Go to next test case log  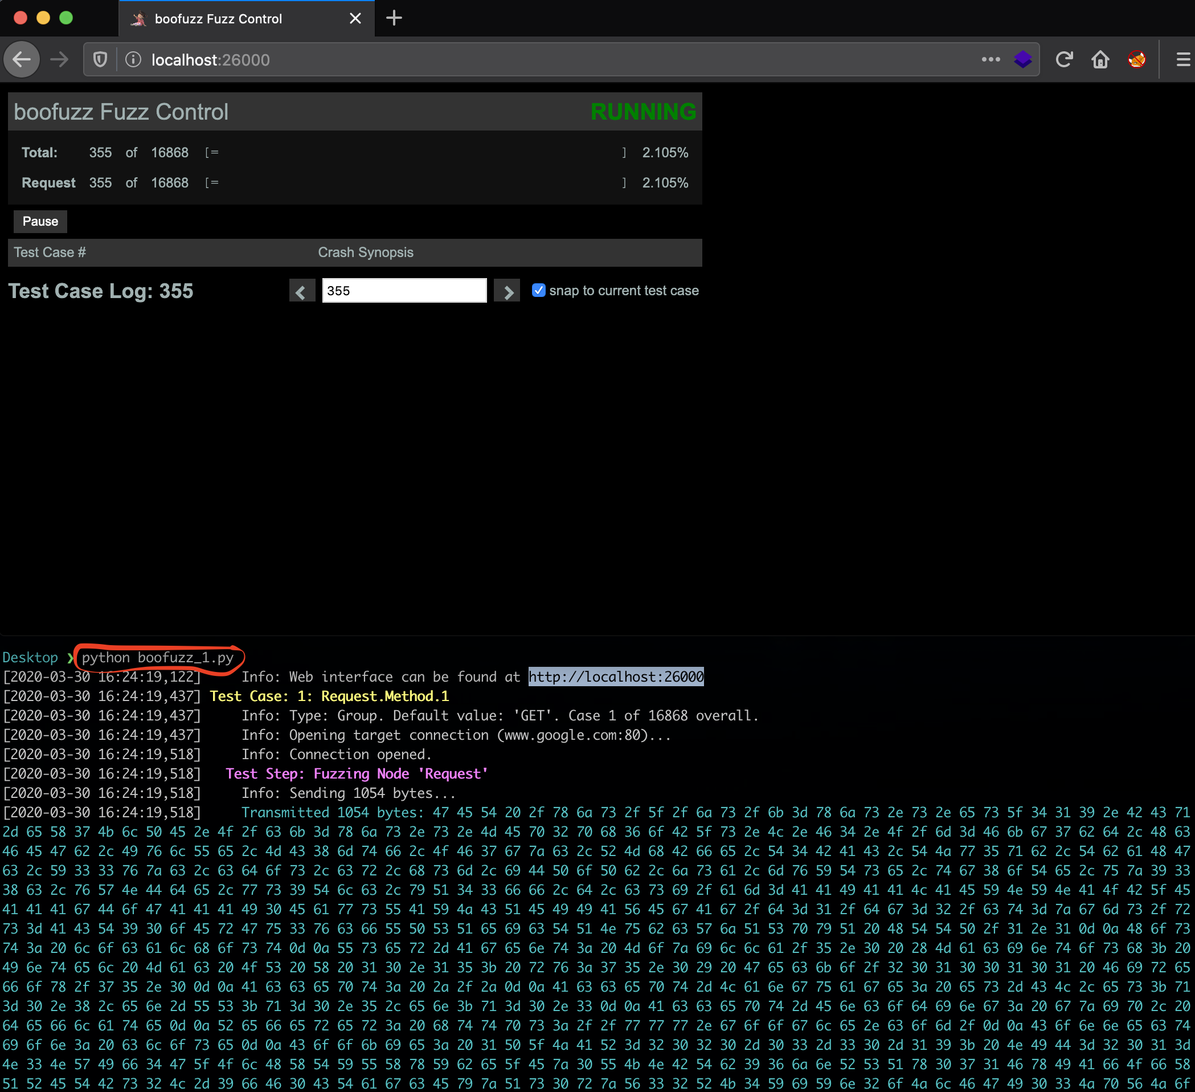[507, 291]
